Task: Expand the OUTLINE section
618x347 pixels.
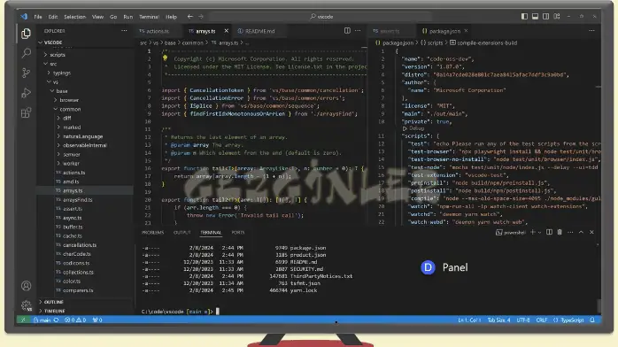Action: 85,302
